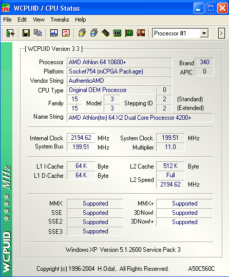229x277 pixels.
Task: Click the System Bus value 199.51
Action: [81, 147]
